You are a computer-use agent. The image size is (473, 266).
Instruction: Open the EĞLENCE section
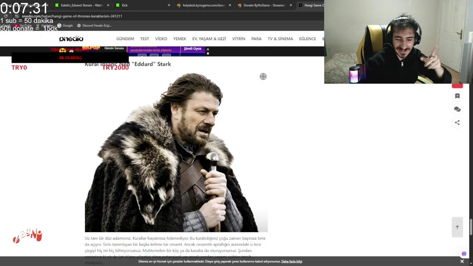(x=307, y=39)
